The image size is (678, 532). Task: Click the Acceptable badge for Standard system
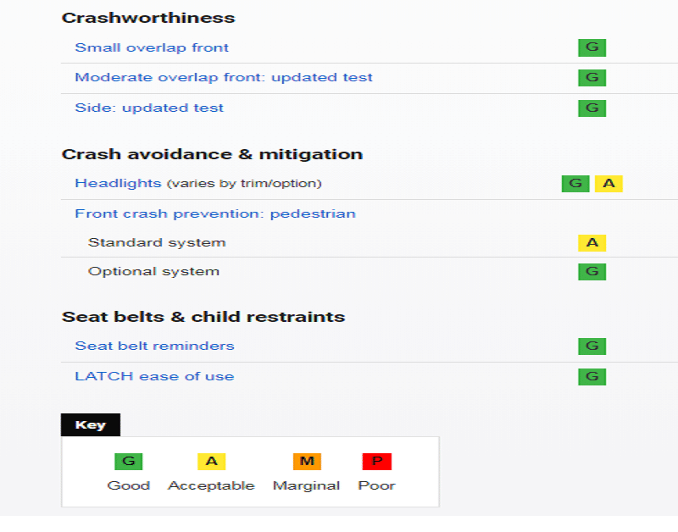(x=592, y=243)
